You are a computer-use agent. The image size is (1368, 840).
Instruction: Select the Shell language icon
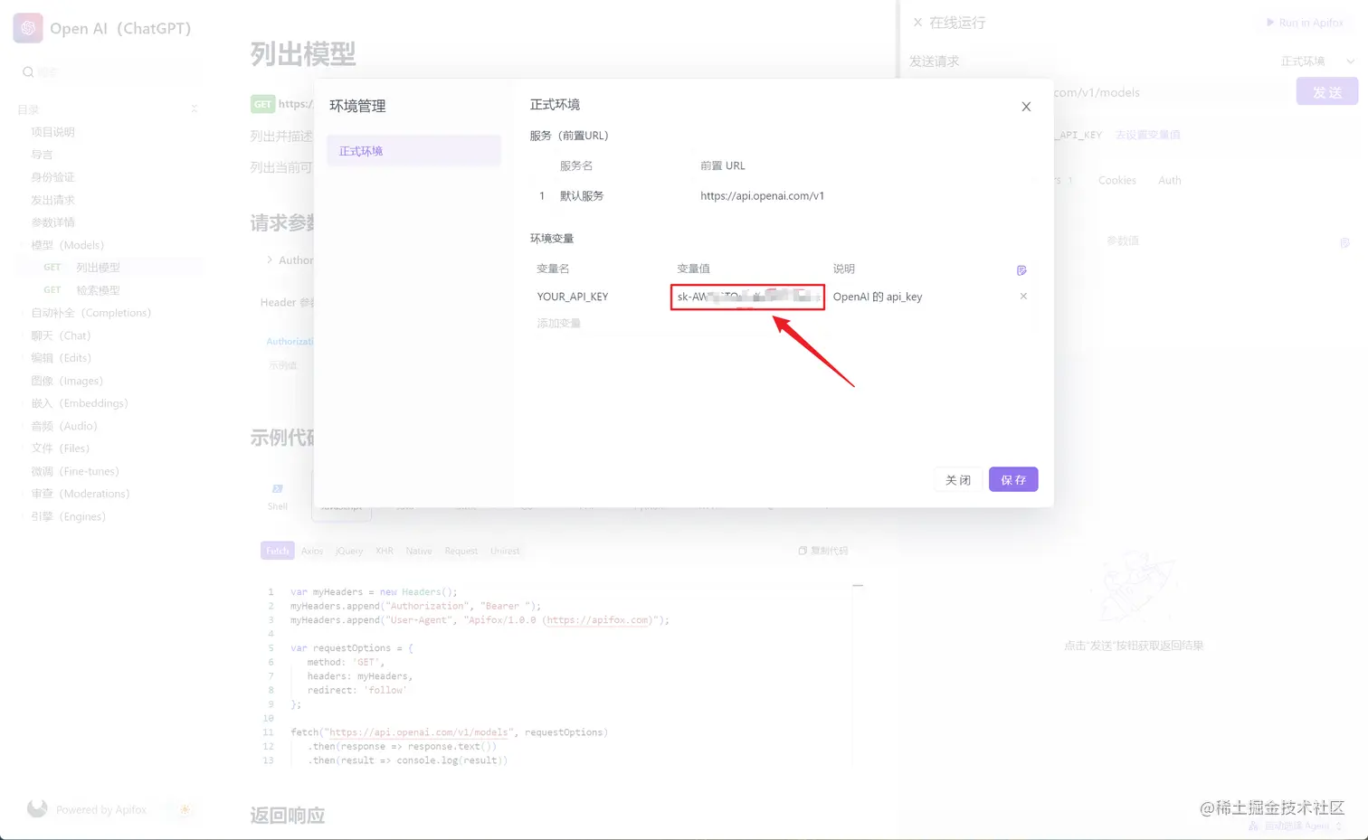278,488
